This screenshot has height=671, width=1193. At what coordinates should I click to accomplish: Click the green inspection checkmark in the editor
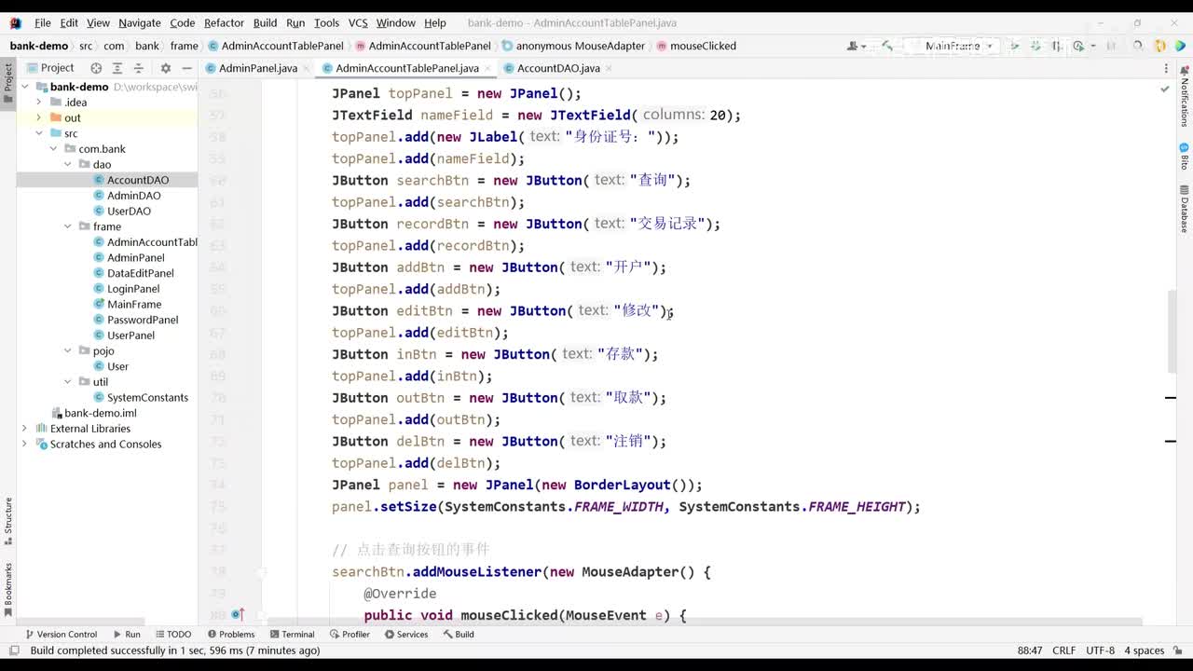pyautogui.click(x=1165, y=89)
